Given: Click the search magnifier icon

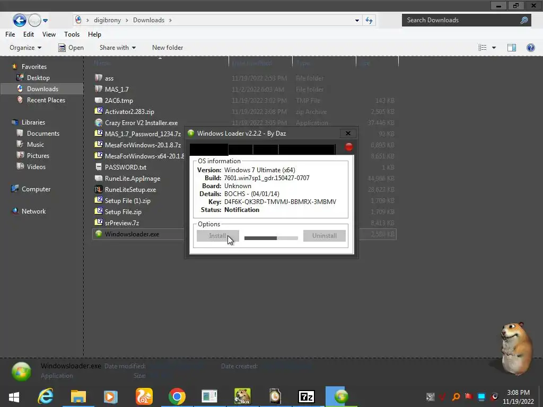Looking at the screenshot, I should point(524,20).
